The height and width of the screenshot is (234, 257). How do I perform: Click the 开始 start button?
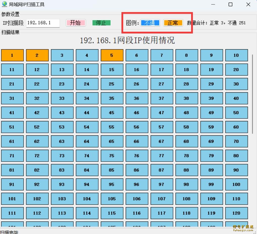(x=75, y=23)
